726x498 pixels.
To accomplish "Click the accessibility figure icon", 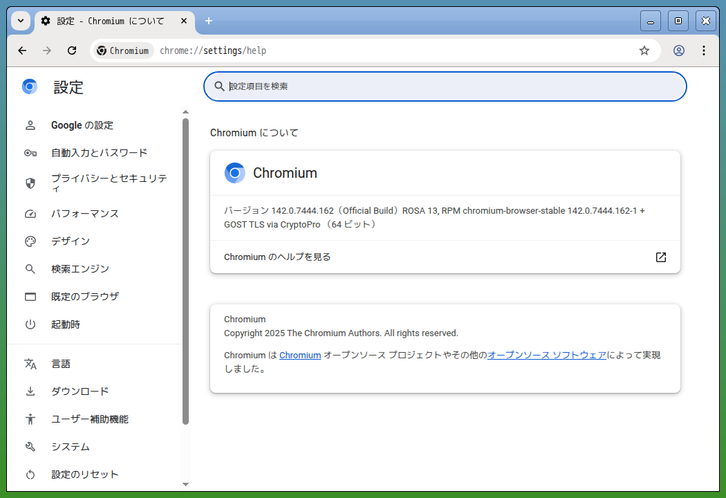I will pyautogui.click(x=30, y=418).
